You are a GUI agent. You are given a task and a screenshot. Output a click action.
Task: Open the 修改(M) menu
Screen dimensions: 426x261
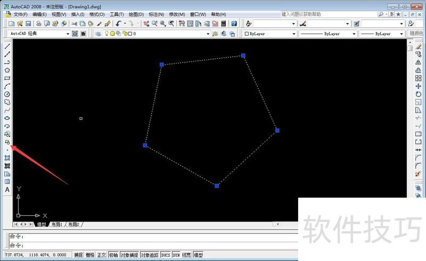tap(177, 14)
